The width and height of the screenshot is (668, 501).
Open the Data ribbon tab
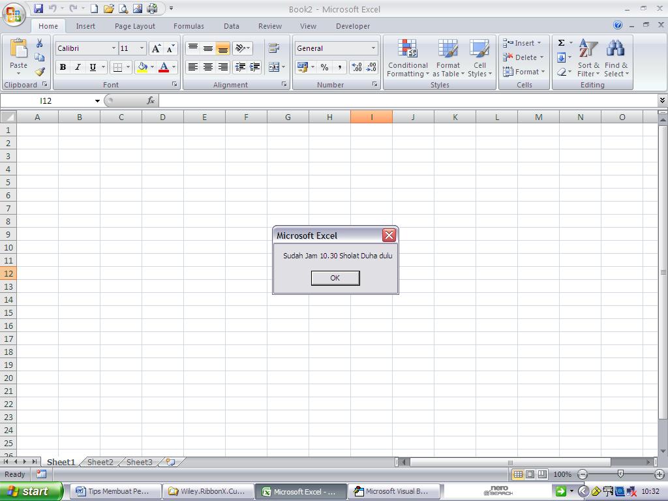(x=232, y=26)
